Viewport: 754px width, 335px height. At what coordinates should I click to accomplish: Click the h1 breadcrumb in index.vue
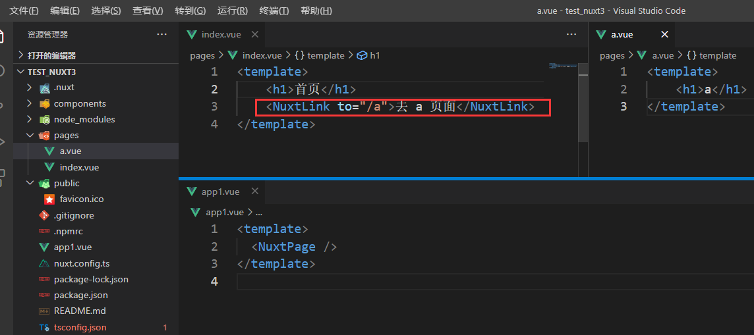[374, 55]
